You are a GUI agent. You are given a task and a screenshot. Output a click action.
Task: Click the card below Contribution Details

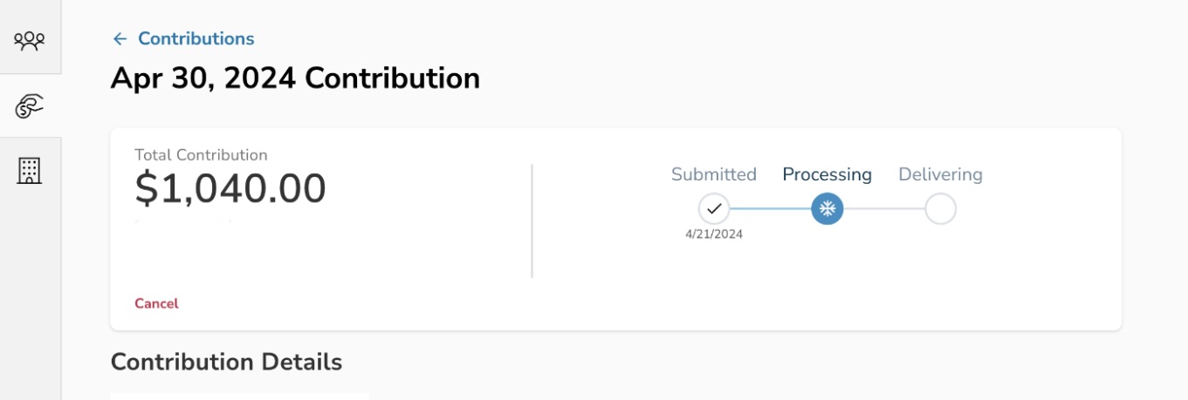240,396
